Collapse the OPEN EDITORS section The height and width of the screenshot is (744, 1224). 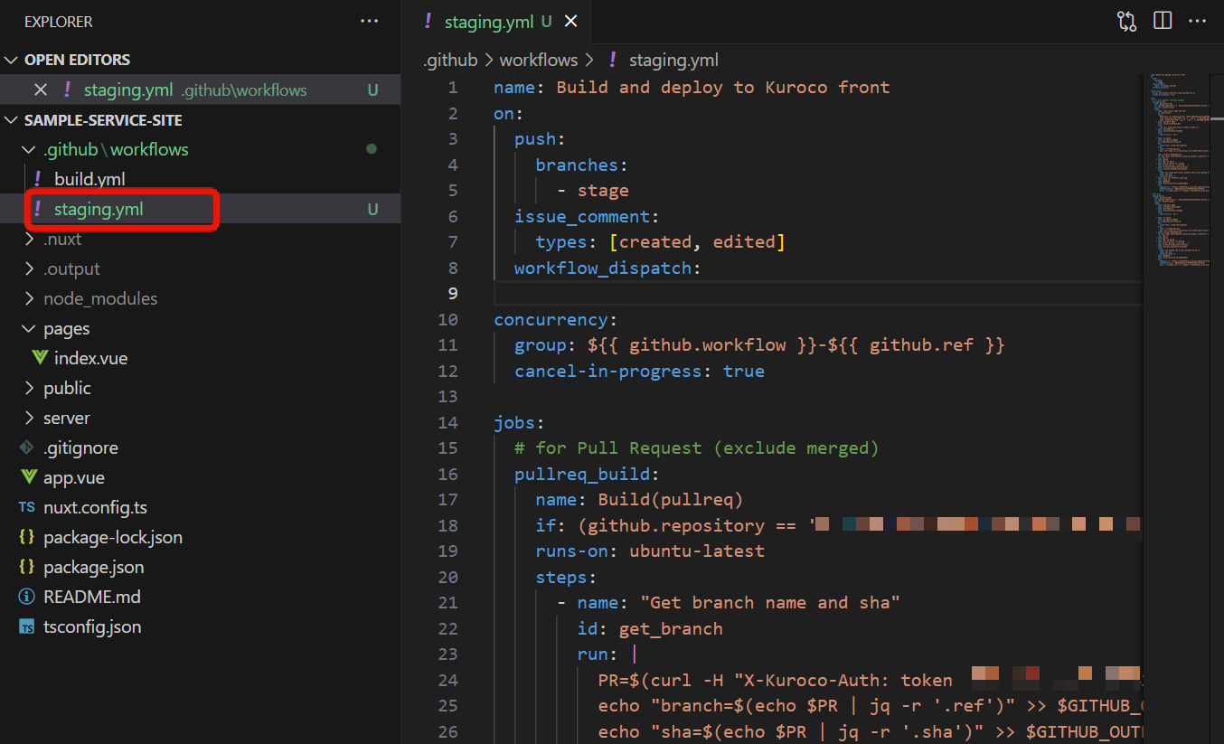[12, 60]
